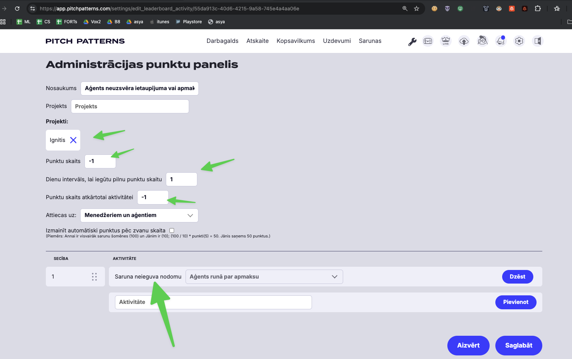
Task: Click the Pievienot button
Action: pyautogui.click(x=516, y=302)
